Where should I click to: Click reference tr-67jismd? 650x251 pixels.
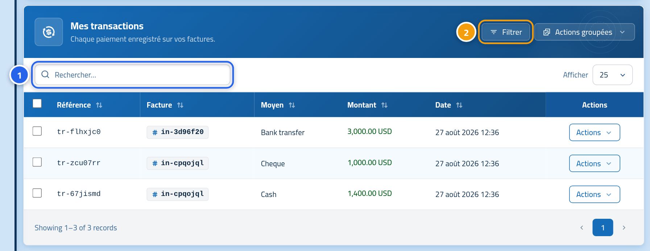point(79,194)
